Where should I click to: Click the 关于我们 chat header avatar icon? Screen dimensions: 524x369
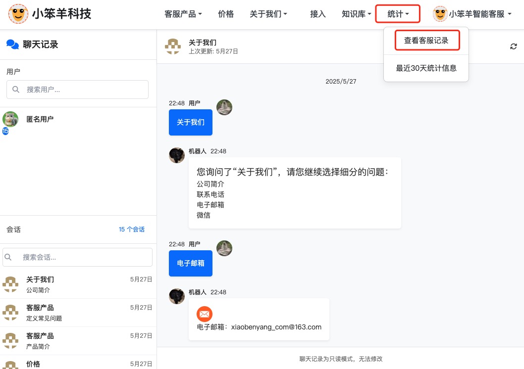pyautogui.click(x=173, y=46)
